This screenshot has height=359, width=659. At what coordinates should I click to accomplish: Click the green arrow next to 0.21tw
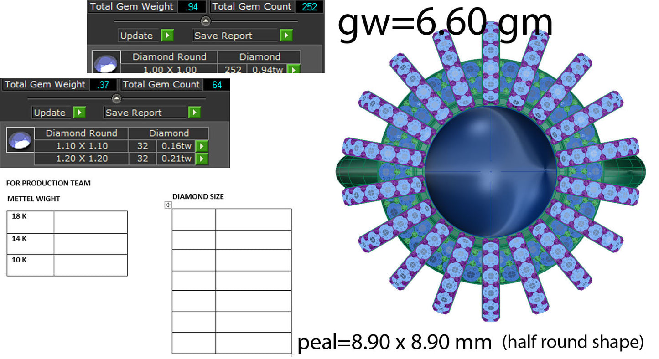(202, 159)
